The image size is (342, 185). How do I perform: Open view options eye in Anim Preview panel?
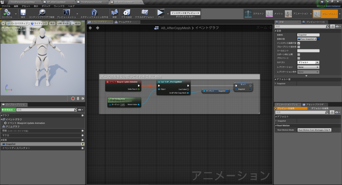[338, 112]
